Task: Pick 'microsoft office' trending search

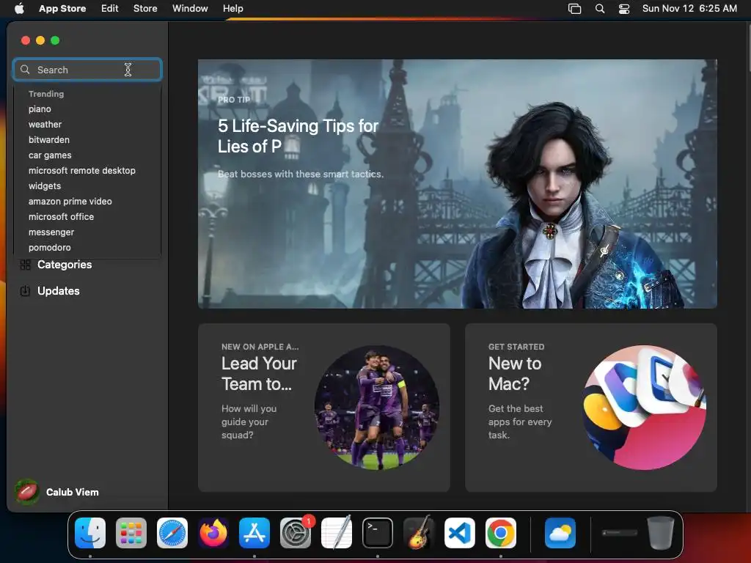Action: click(62, 217)
